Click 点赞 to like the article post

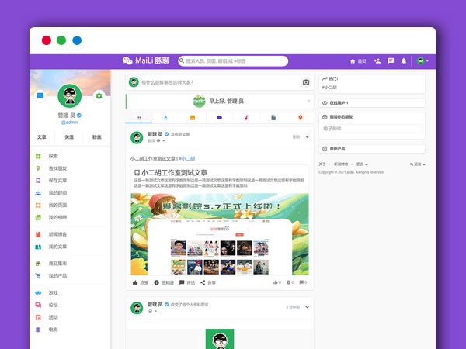[141, 282]
